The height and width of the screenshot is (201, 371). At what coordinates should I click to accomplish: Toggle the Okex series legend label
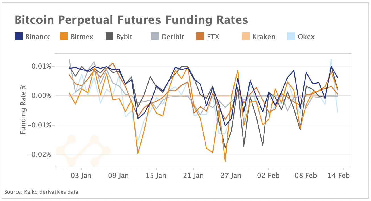[x=306, y=37]
